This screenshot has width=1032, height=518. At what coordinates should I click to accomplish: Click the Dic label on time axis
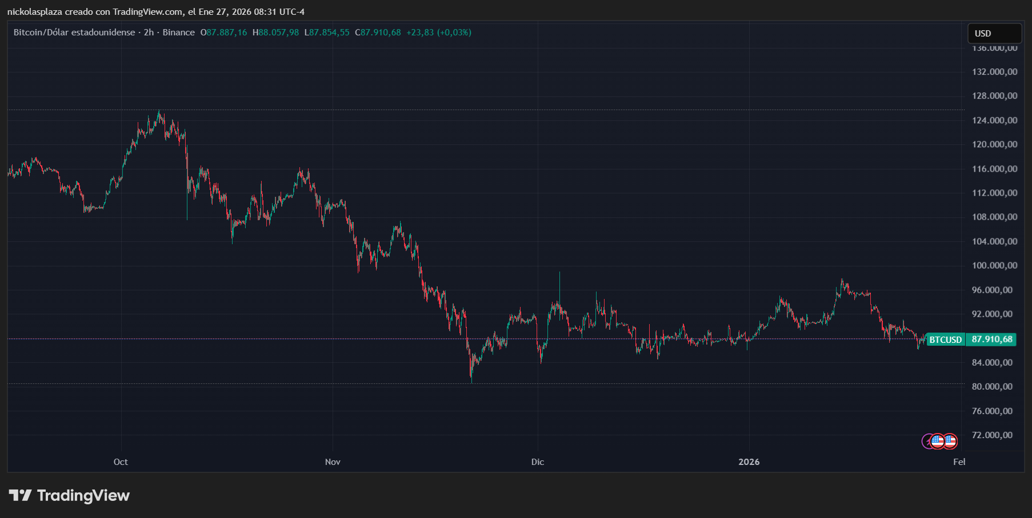coord(537,462)
